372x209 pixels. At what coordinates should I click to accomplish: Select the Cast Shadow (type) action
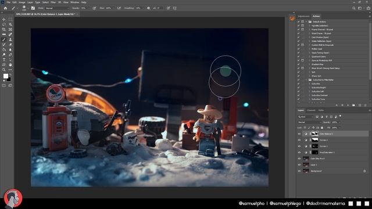tap(320, 37)
